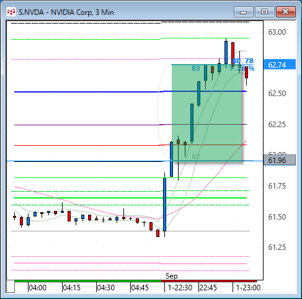Click the 62.25 price axis label
This screenshot has width=302, height=299.
tap(277, 125)
